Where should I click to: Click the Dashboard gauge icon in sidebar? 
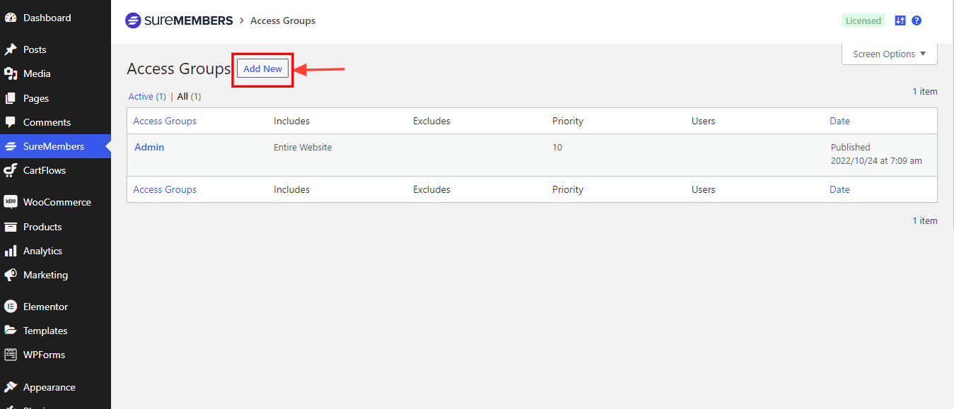pos(11,18)
